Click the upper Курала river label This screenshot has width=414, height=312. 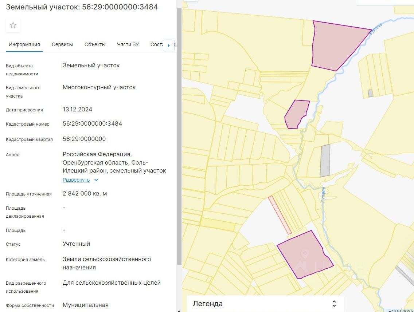click(376, 29)
